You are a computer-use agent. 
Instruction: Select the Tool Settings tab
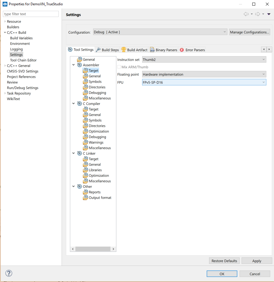point(81,50)
